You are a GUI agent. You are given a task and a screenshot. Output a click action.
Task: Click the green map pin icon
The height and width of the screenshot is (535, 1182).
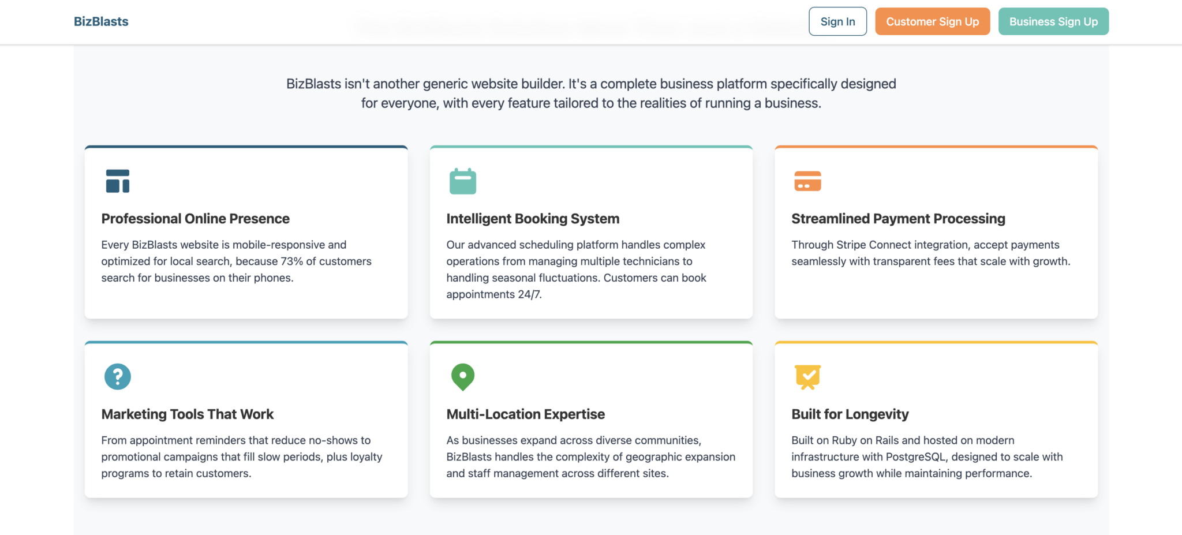point(462,377)
